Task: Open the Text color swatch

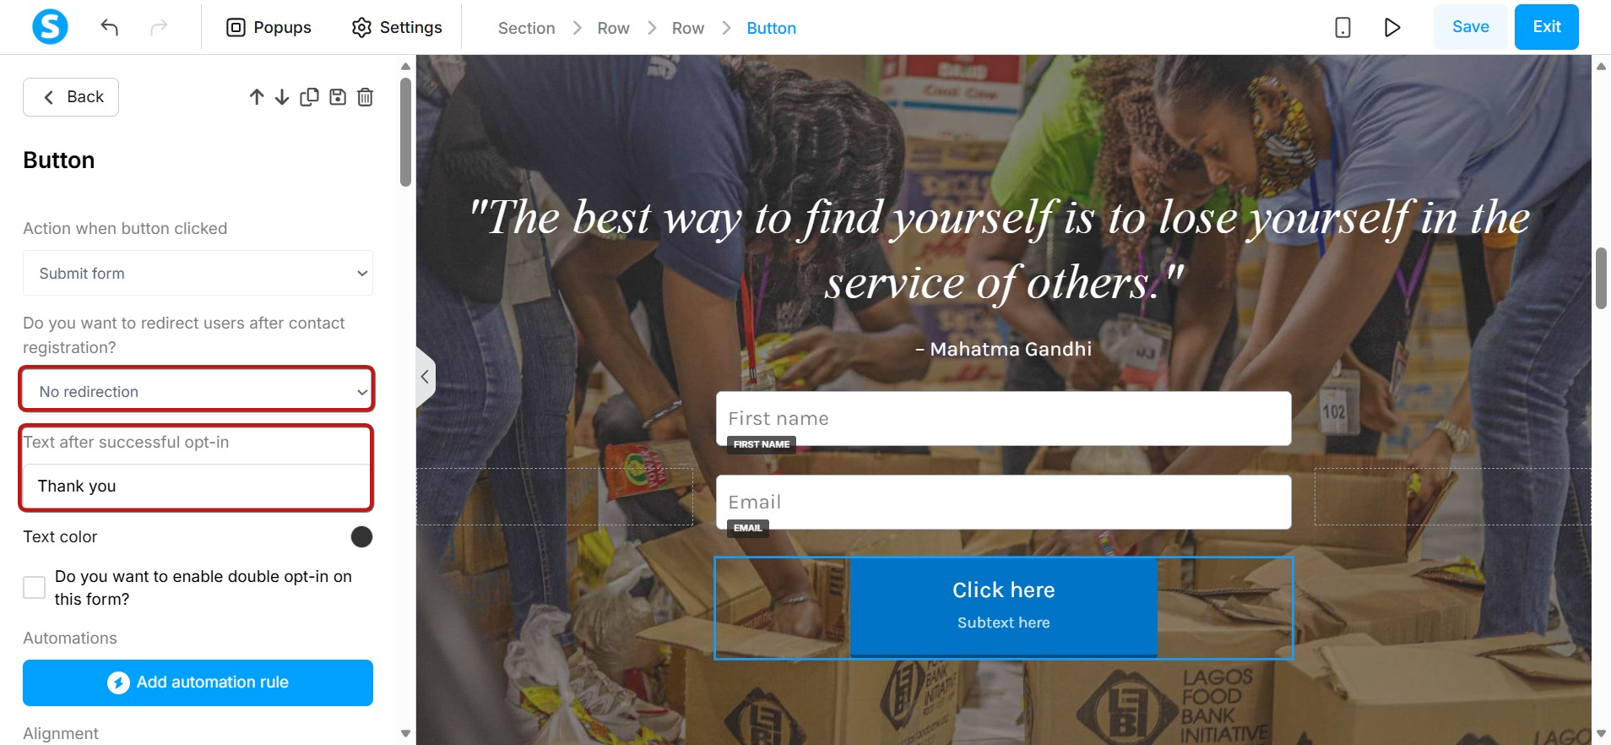Action: [x=361, y=537]
